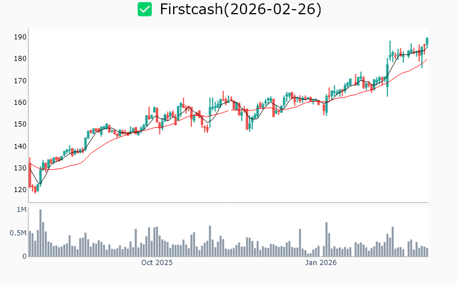
Task: Click the Oct 2025 date axis label
Action: coord(157,263)
